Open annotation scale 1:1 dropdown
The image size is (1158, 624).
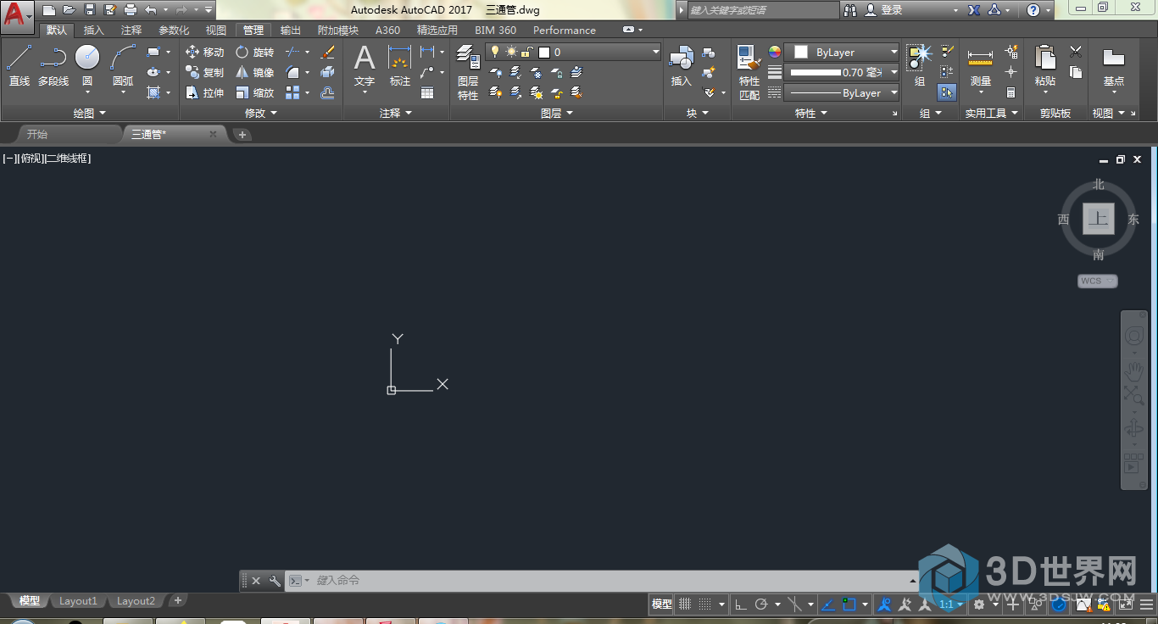tap(951, 604)
